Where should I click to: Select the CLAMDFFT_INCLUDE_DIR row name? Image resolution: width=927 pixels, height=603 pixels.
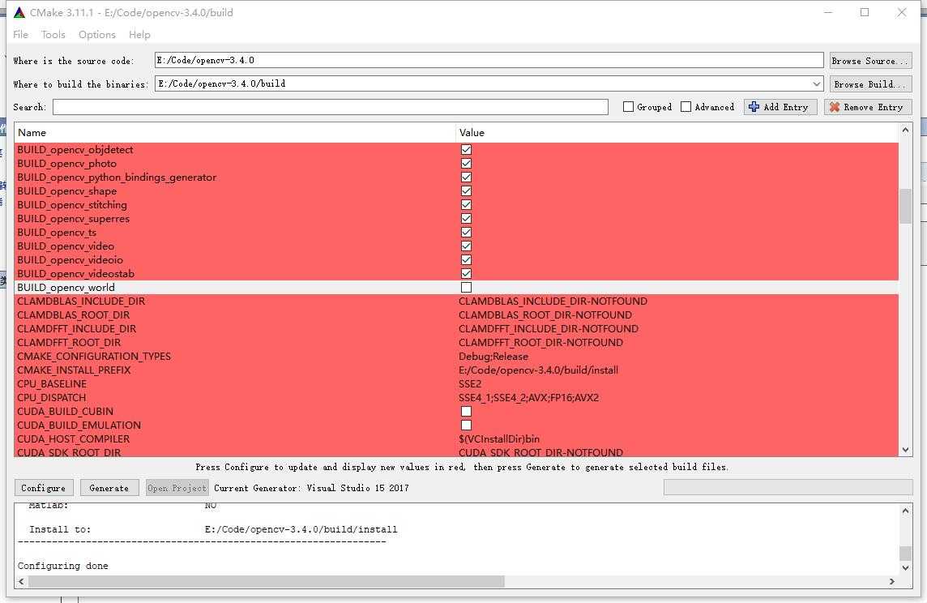click(76, 329)
